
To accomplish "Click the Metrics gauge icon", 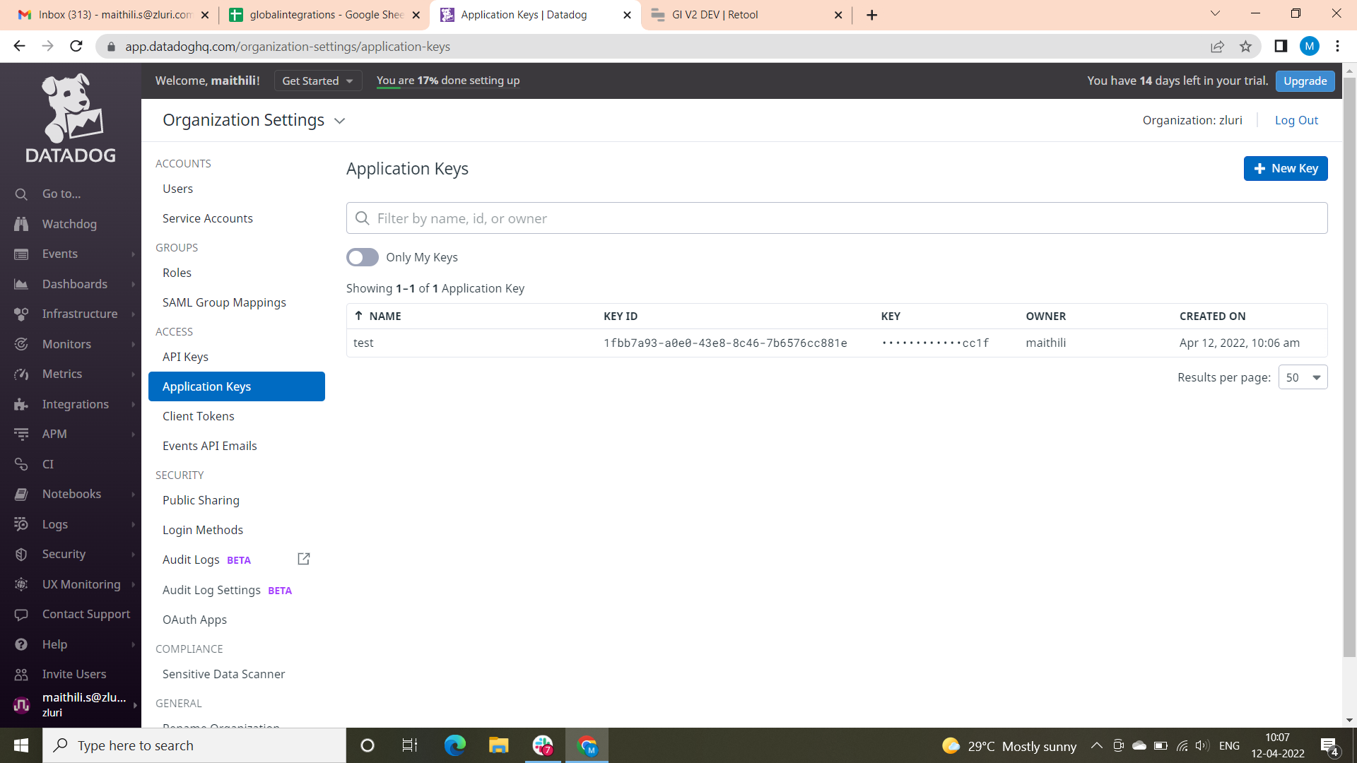I will tap(21, 374).
